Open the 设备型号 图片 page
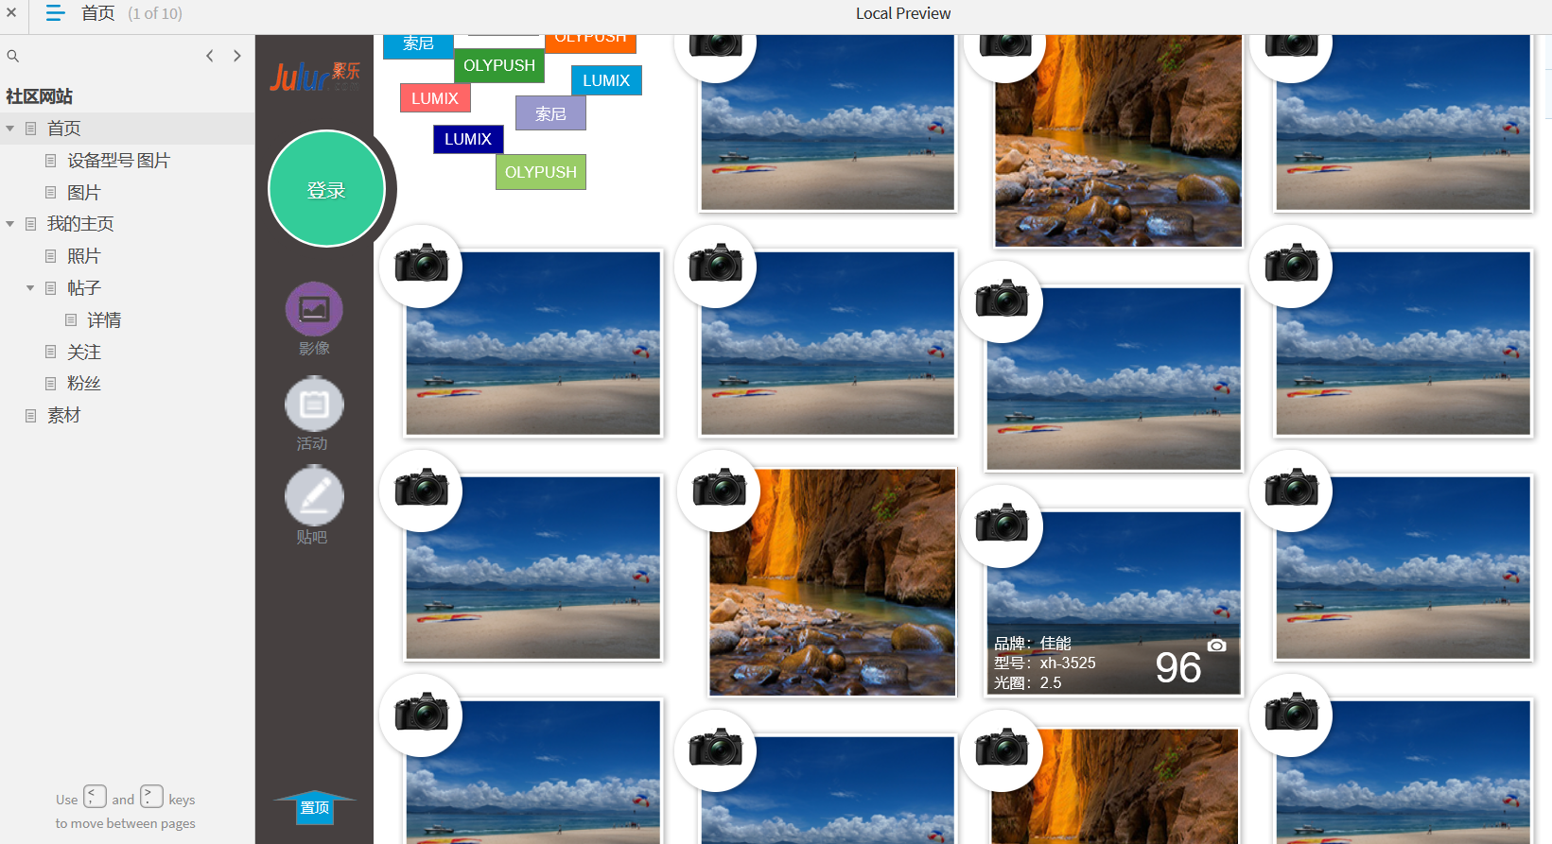The width and height of the screenshot is (1552, 844). pos(118,161)
